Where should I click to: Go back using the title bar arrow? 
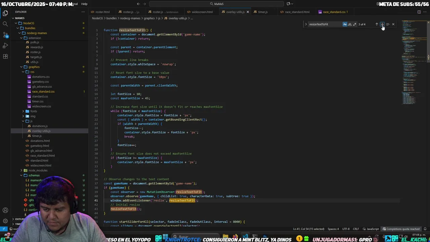click(x=138, y=4)
